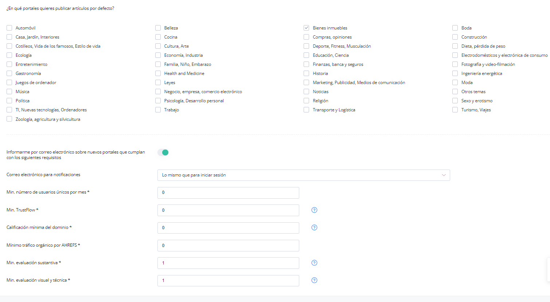
Task: Check the Automóvil category
Action: 9,28
